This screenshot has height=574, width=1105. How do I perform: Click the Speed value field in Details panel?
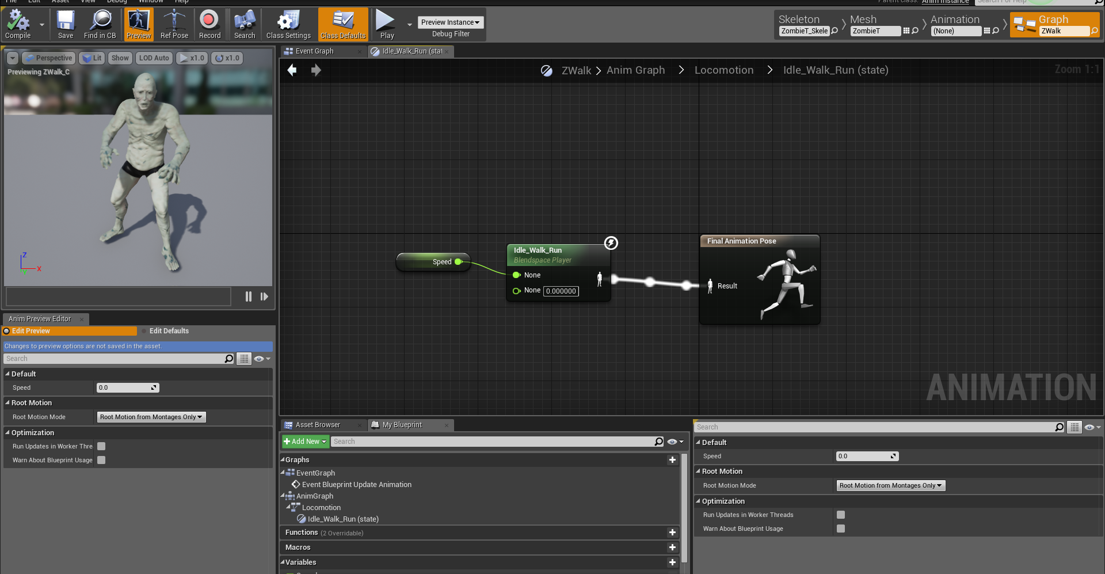pyautogui.click(x=867, y=457)
